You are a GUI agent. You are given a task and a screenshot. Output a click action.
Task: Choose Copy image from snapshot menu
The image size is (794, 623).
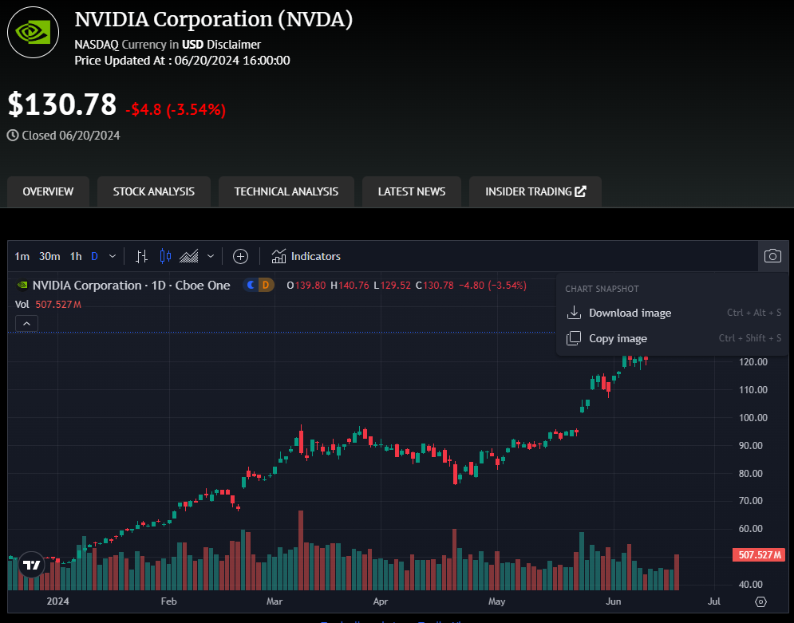(x=673, y=338)
